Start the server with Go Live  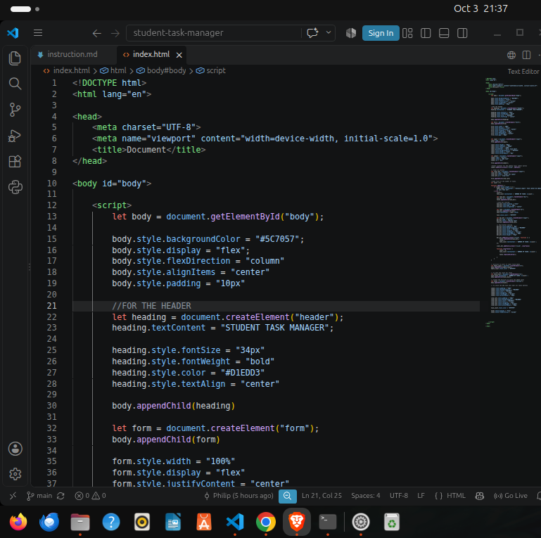tap(511, 496)
